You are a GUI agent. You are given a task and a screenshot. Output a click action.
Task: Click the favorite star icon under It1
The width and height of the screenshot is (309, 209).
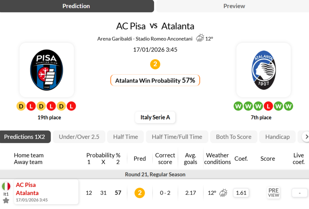[x=6, y=201]
